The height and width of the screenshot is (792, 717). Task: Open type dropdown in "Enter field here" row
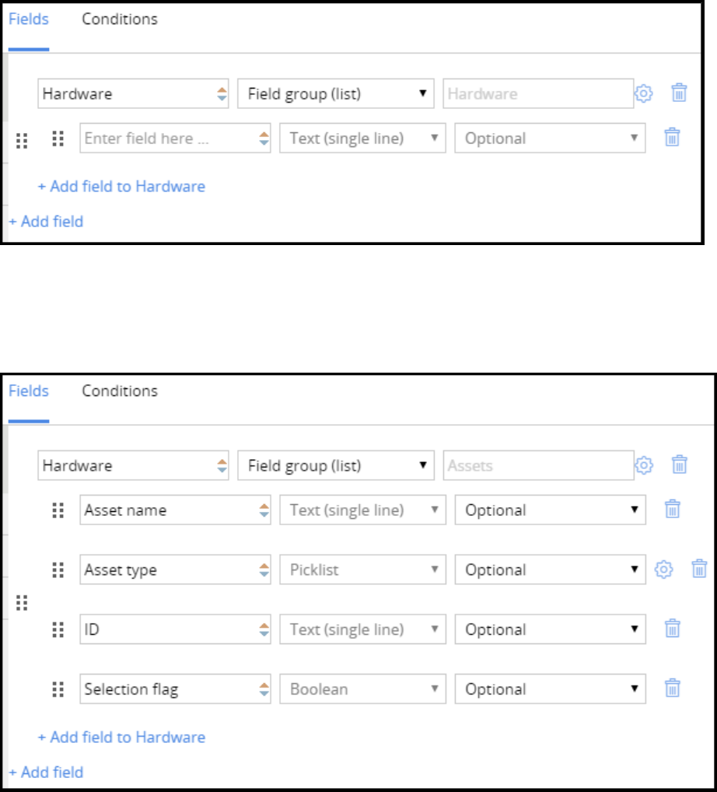pos(362,138)
